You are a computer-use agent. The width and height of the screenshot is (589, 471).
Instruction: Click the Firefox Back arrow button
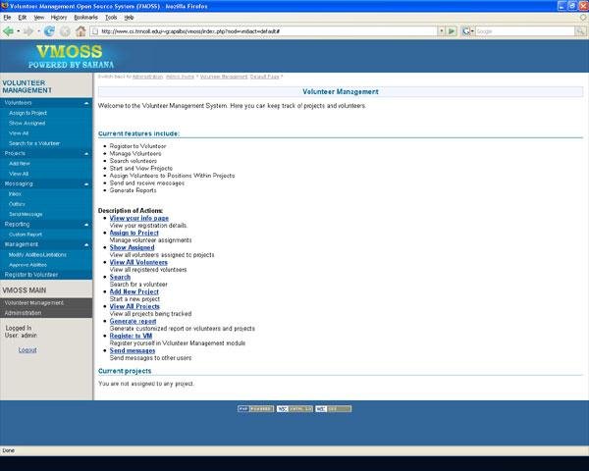8,31
